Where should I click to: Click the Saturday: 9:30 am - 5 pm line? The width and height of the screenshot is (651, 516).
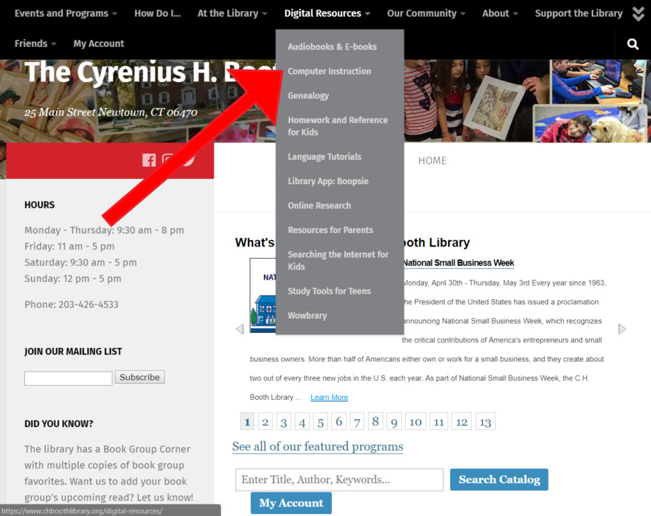coord(81,262)
